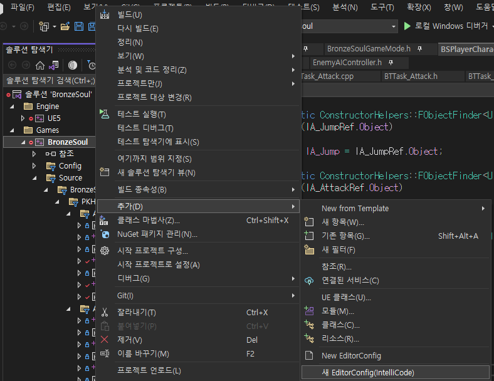
Task: Expand New from Template submenu
Action: pyautogui.click(x=483, y=209)
